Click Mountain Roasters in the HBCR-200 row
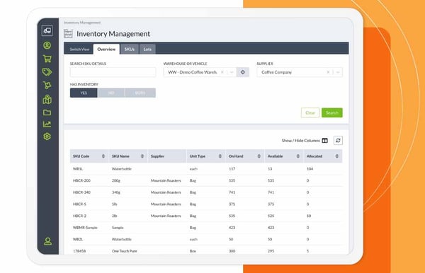 coord(166,180)
